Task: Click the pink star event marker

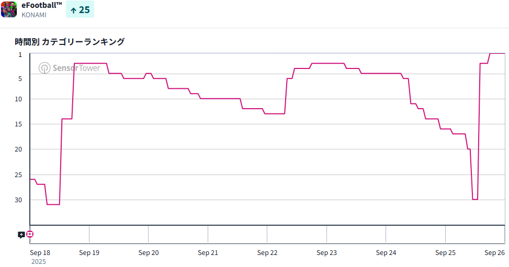Action: (30, 234)
